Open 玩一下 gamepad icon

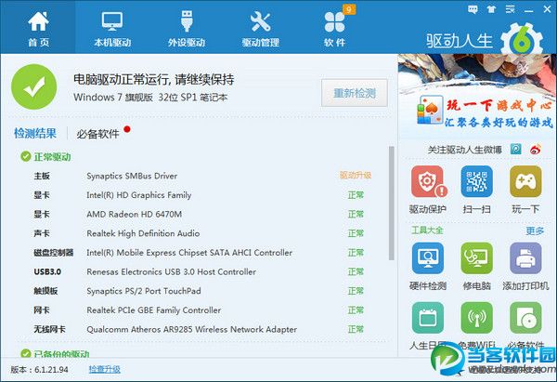[x=525, y=181]
